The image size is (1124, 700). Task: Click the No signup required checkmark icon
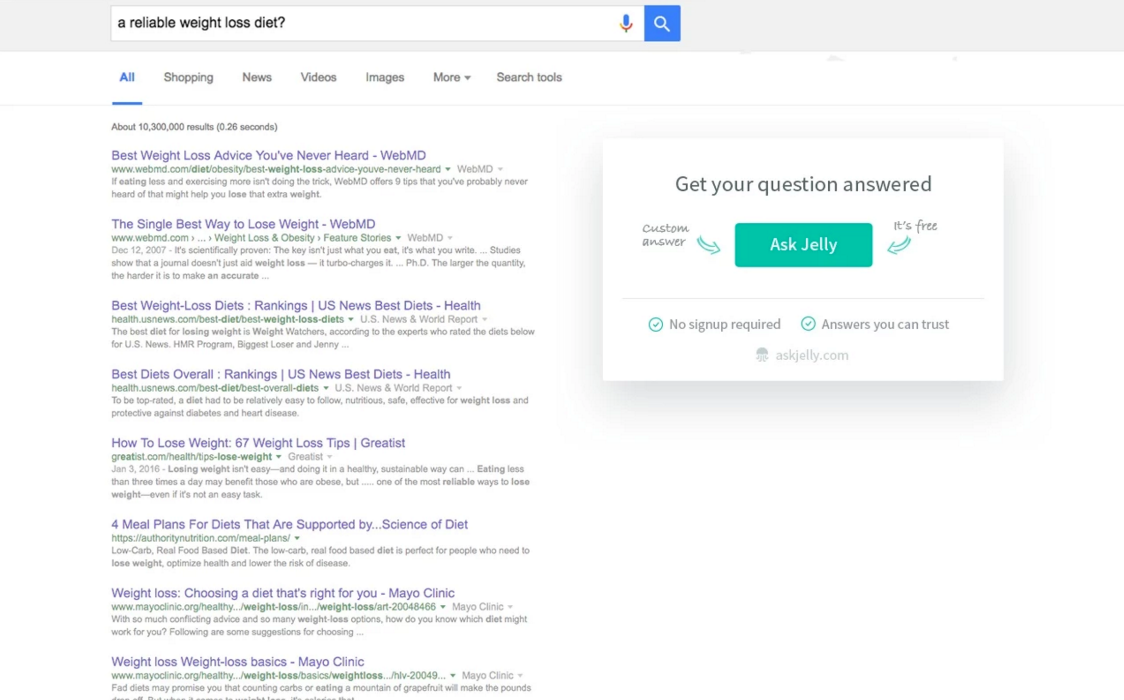(656, 324)
